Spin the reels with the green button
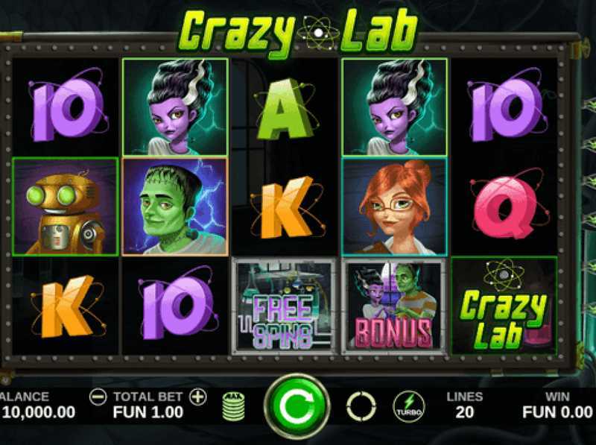 (x=297, y=406)
